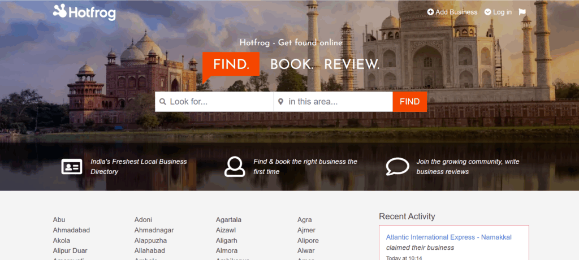Open the Agra city link
Screen dimensions: 579x260
tap(304, 220)
